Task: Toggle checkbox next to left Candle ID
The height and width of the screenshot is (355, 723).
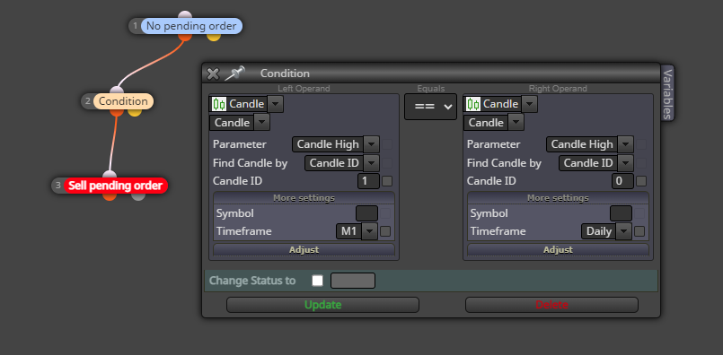Action: [387, 181]
